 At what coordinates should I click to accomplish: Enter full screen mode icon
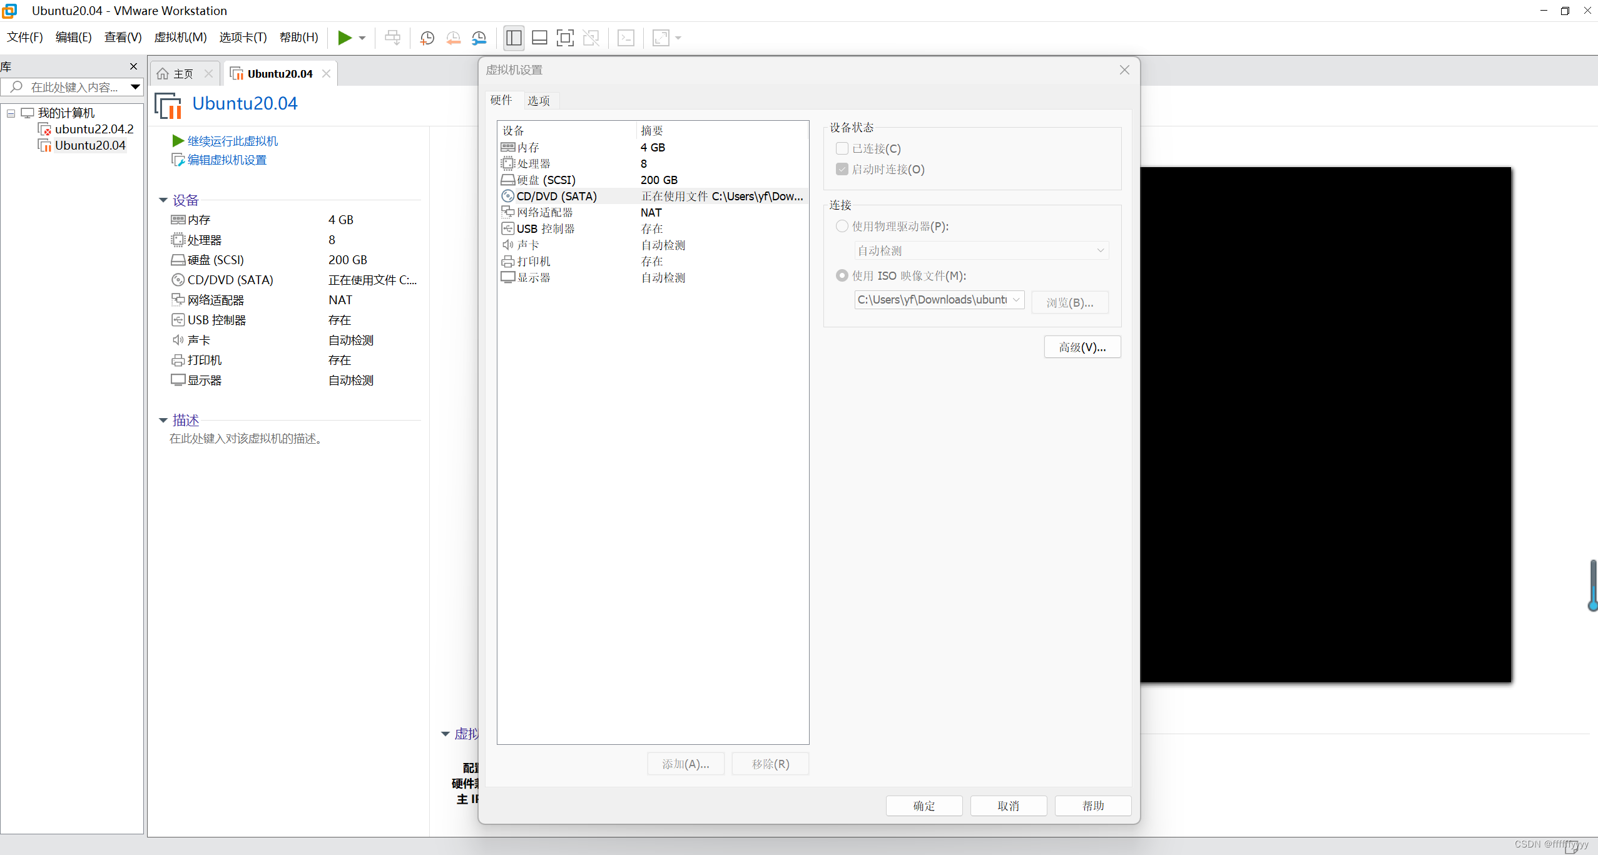click(x=565, y=38)
